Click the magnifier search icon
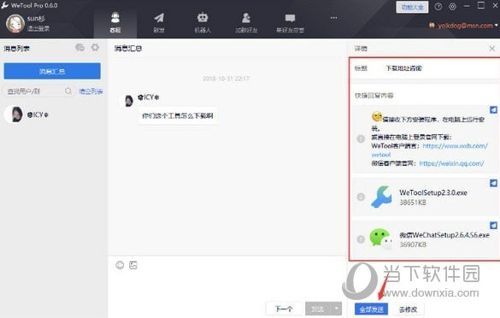The height and width of the screenshot is (318, 500). pos(68,91)
